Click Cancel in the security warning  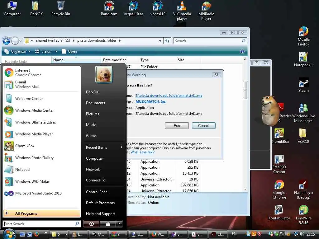203,126
